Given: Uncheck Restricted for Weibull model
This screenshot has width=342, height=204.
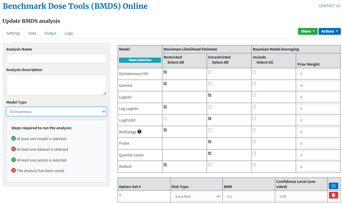Looking at the screenshot, I should tap(165, 165).
